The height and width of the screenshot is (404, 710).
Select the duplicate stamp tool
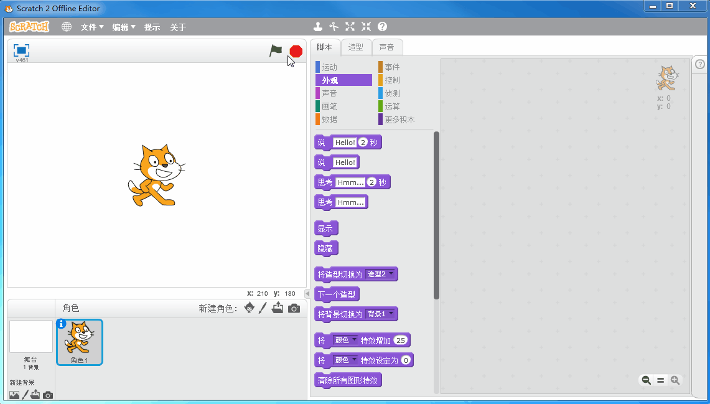[x=318, y=27]
